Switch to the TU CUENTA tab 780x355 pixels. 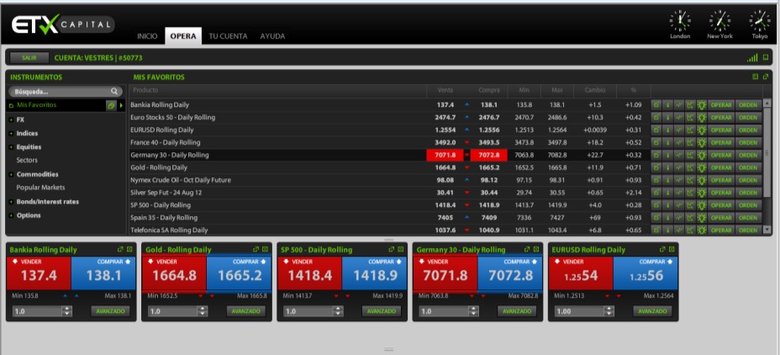[228, 36]
